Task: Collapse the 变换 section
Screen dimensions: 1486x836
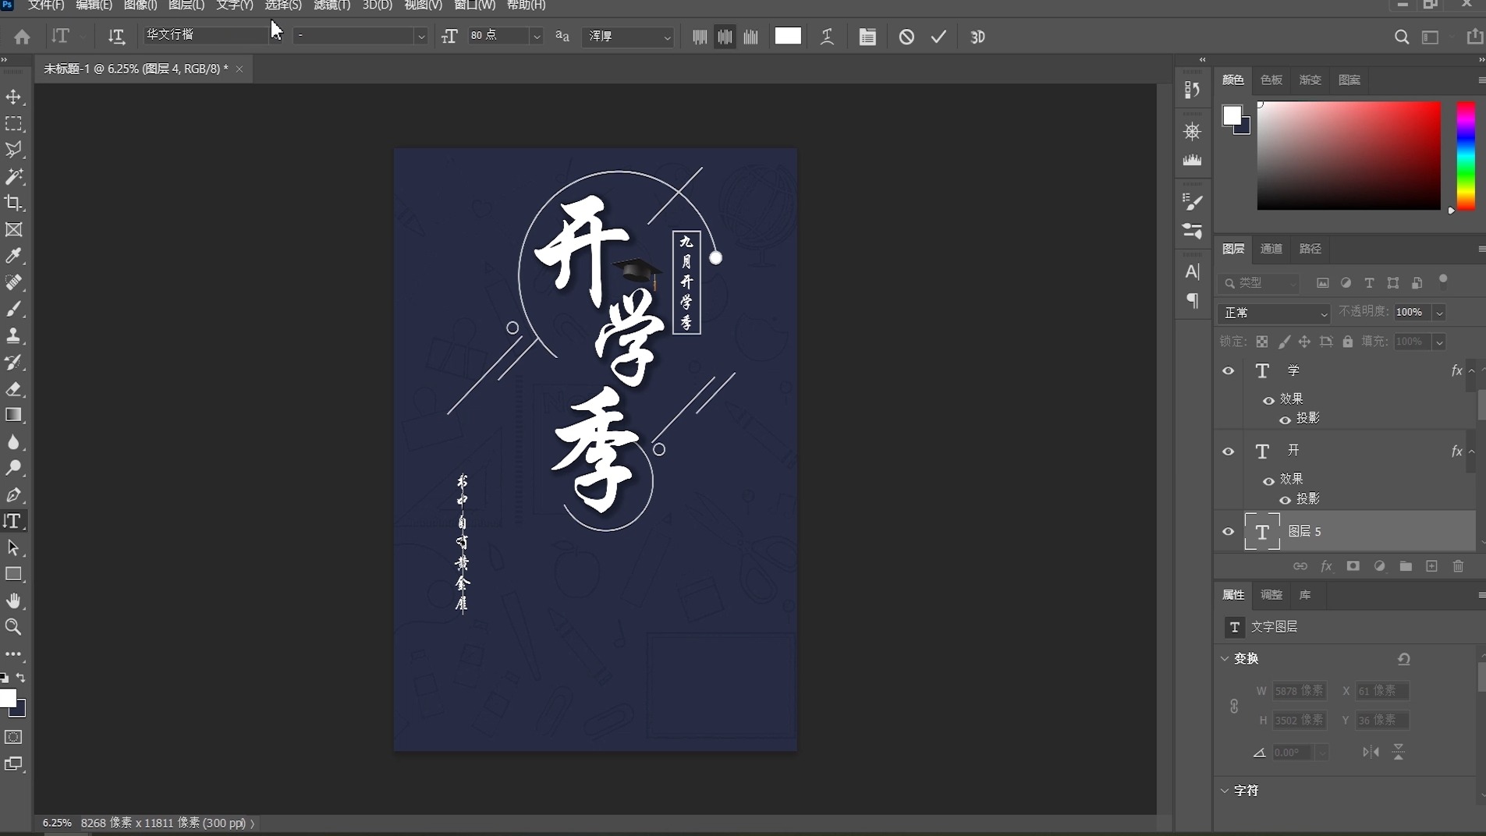Action: tap(1225, 659)
